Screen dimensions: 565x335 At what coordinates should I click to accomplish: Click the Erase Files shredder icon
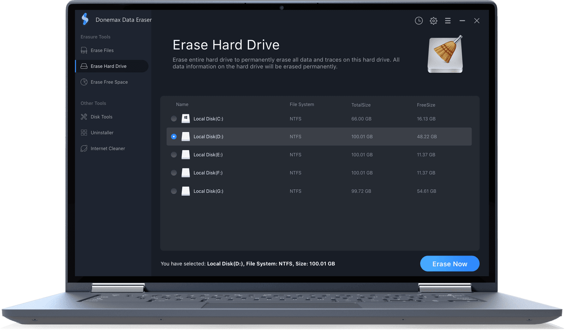[84, 50]
